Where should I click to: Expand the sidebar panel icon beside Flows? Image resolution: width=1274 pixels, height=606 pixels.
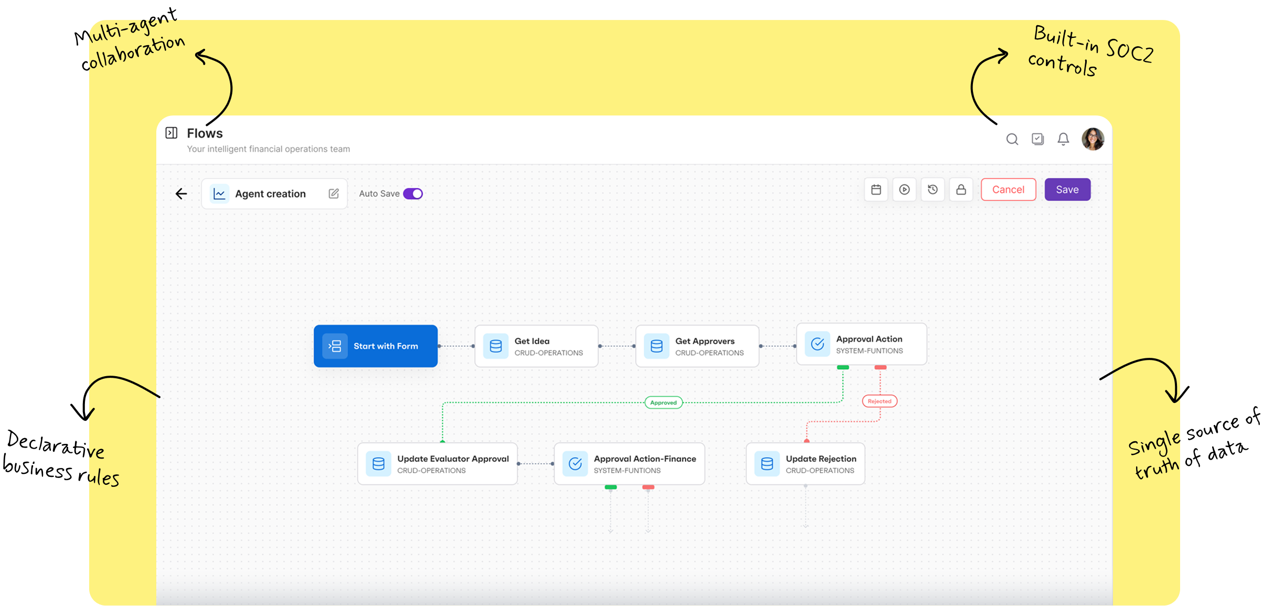point(172,133)
